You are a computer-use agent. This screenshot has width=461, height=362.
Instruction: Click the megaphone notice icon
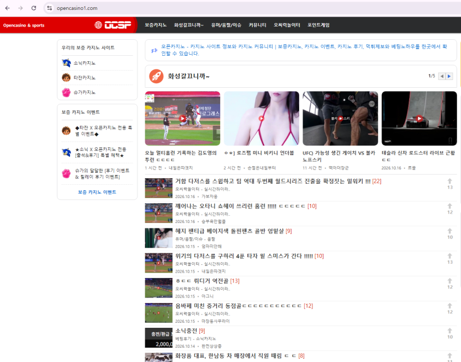coord(154,50)
